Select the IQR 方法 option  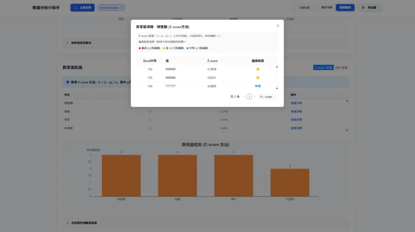(x=341, y=68)
